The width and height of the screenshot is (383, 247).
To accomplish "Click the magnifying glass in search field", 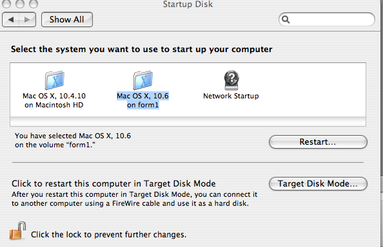I will tap(286, 19).
